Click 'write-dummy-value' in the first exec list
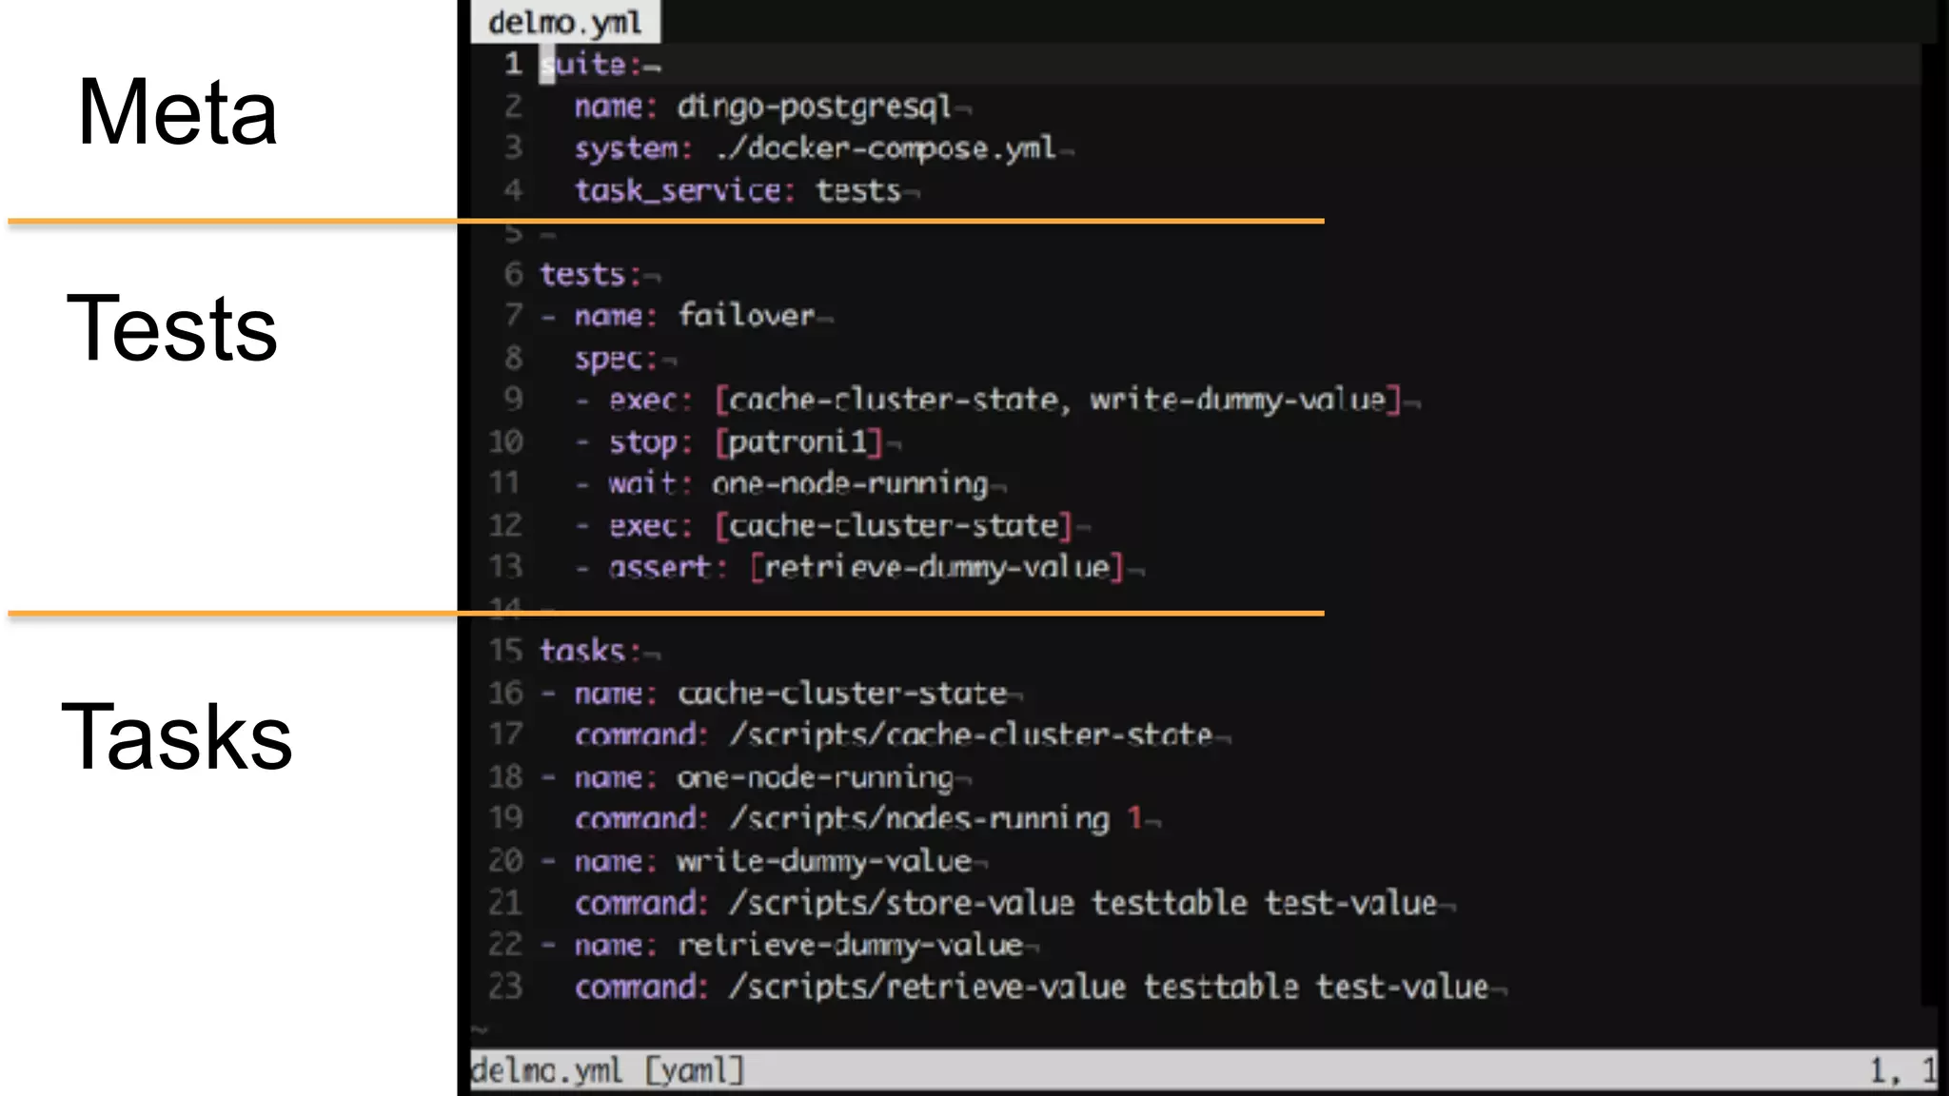This screenshot has height=1096, width=1949. 1237,400
